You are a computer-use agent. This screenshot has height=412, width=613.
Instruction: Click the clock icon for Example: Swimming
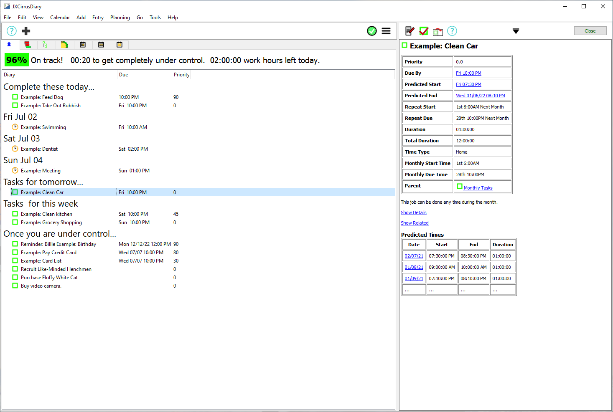[15, 127]
